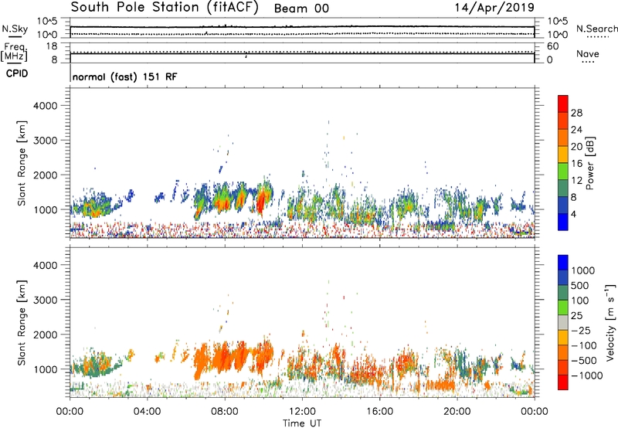This screenshot has height=428, width=618.
Task: Click the 'Beam 00' label
Action: point(301,8)
